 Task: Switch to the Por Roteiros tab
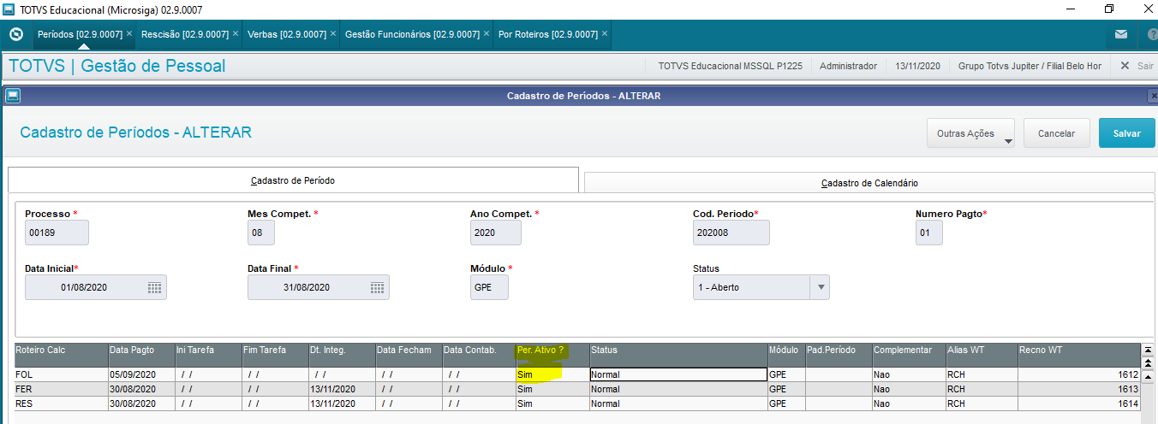(548, 34)
